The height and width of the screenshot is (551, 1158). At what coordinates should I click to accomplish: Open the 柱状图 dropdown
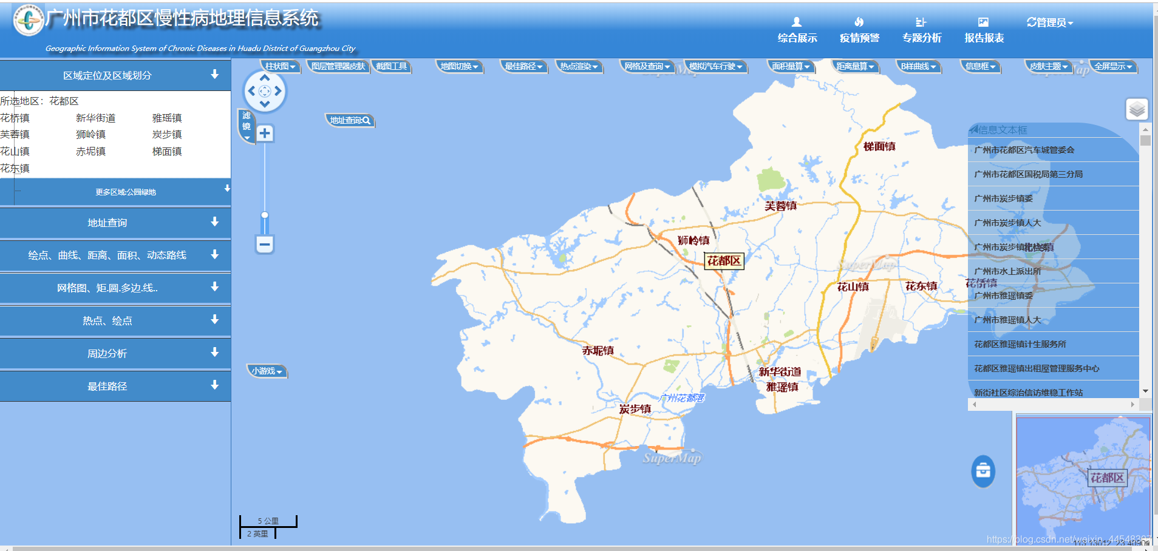point(281,66)
